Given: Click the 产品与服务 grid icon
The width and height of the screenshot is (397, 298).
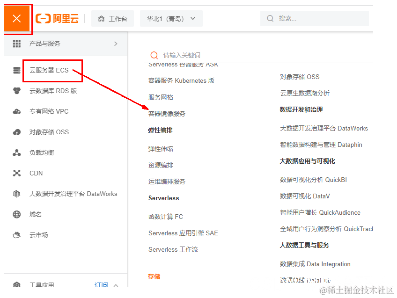Looking at the screenshot, I should tap(17, 44).
